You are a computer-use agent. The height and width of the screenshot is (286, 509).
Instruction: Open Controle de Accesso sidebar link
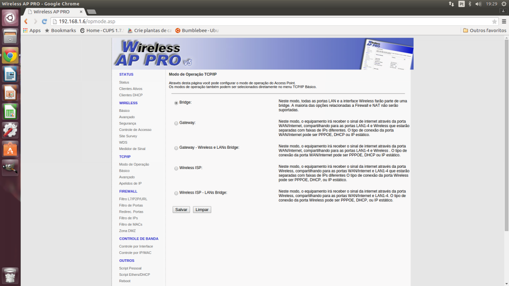coord(135,130)
